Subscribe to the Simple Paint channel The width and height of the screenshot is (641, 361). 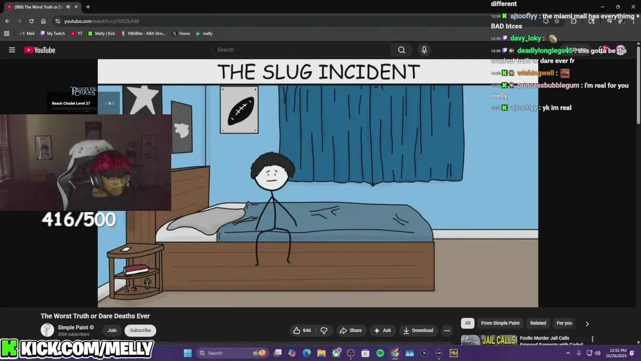click(140, 330)
